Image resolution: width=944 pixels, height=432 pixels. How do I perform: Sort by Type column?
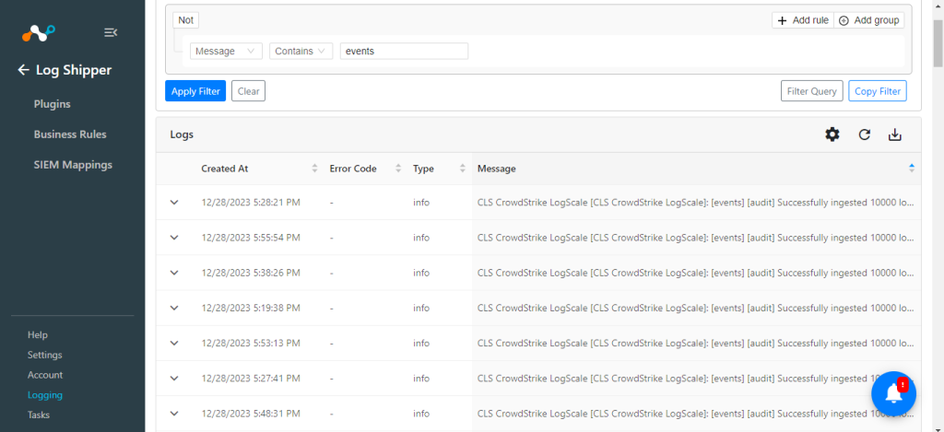click(x=463, y=169)
